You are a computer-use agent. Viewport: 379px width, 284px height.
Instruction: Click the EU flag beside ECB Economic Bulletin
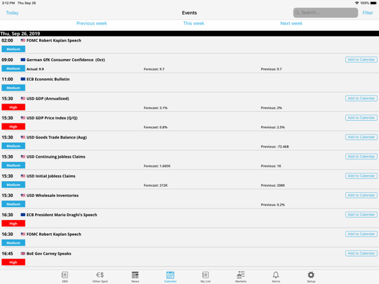[23, 79]
